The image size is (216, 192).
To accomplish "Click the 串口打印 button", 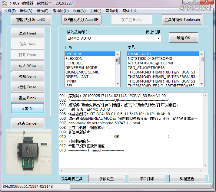I will 147,178.
